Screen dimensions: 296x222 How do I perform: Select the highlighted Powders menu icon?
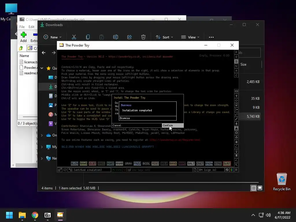tap(236, 128)
